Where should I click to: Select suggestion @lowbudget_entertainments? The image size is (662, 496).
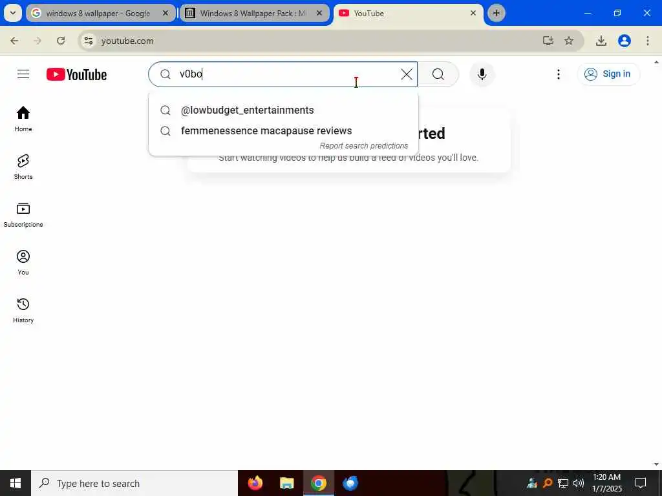[283, 110]
